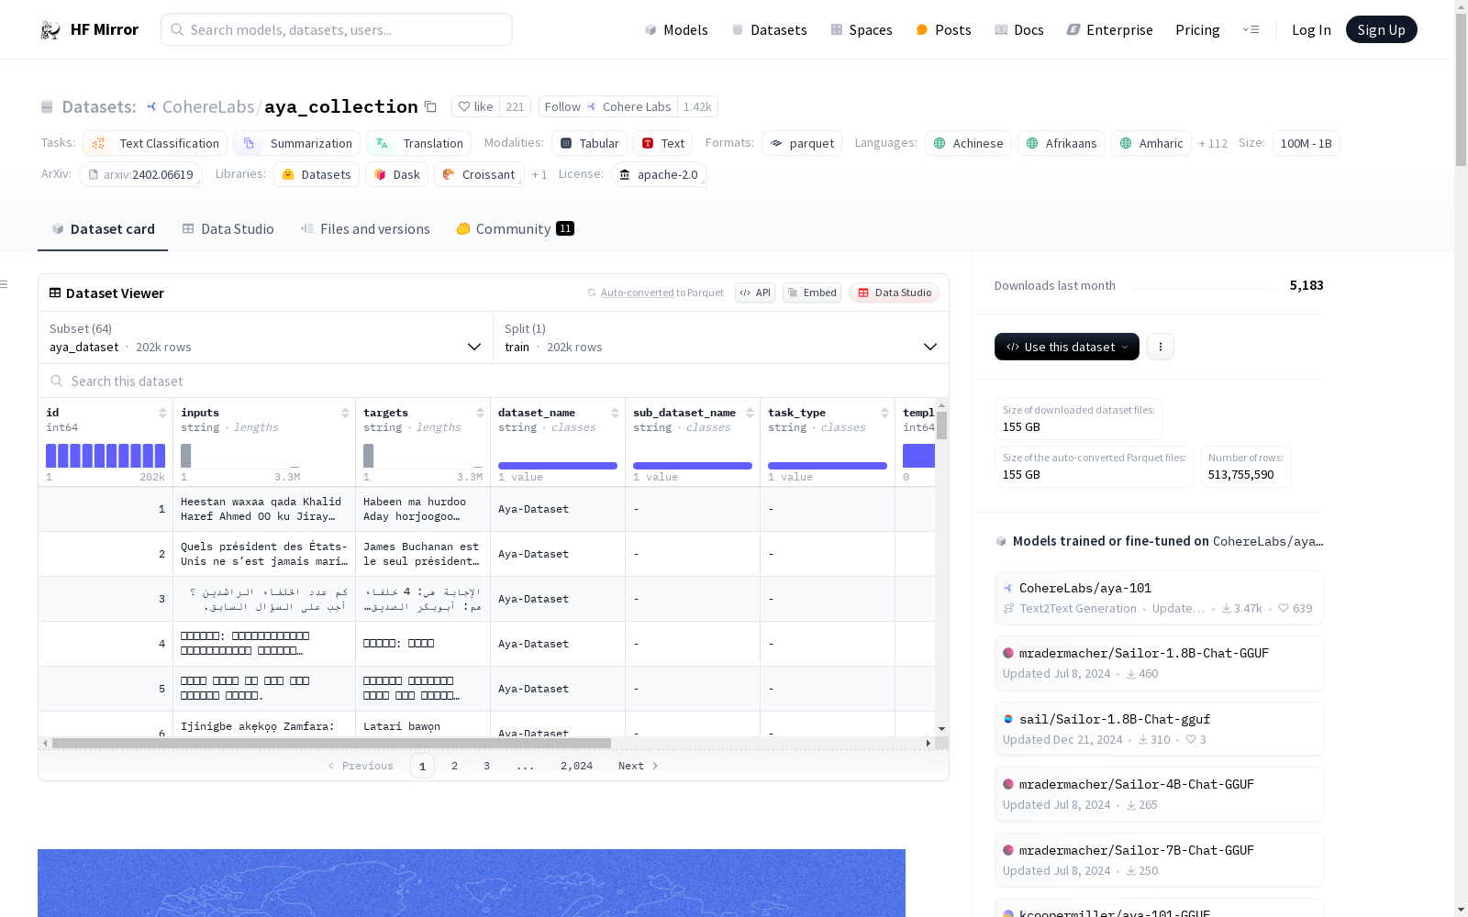This screenshot has height=917, width=1468.
Task: Open the arxiv:2402.06619 paper tag
Action: (x=140, y=174)
